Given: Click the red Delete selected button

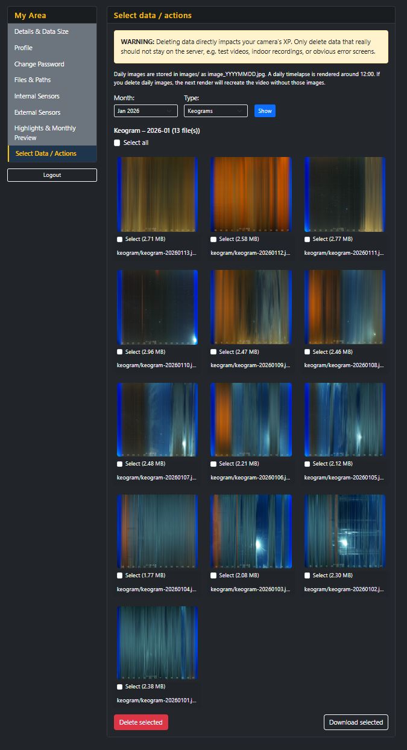Looking at the screenshot, I should (x=141, y=722).
